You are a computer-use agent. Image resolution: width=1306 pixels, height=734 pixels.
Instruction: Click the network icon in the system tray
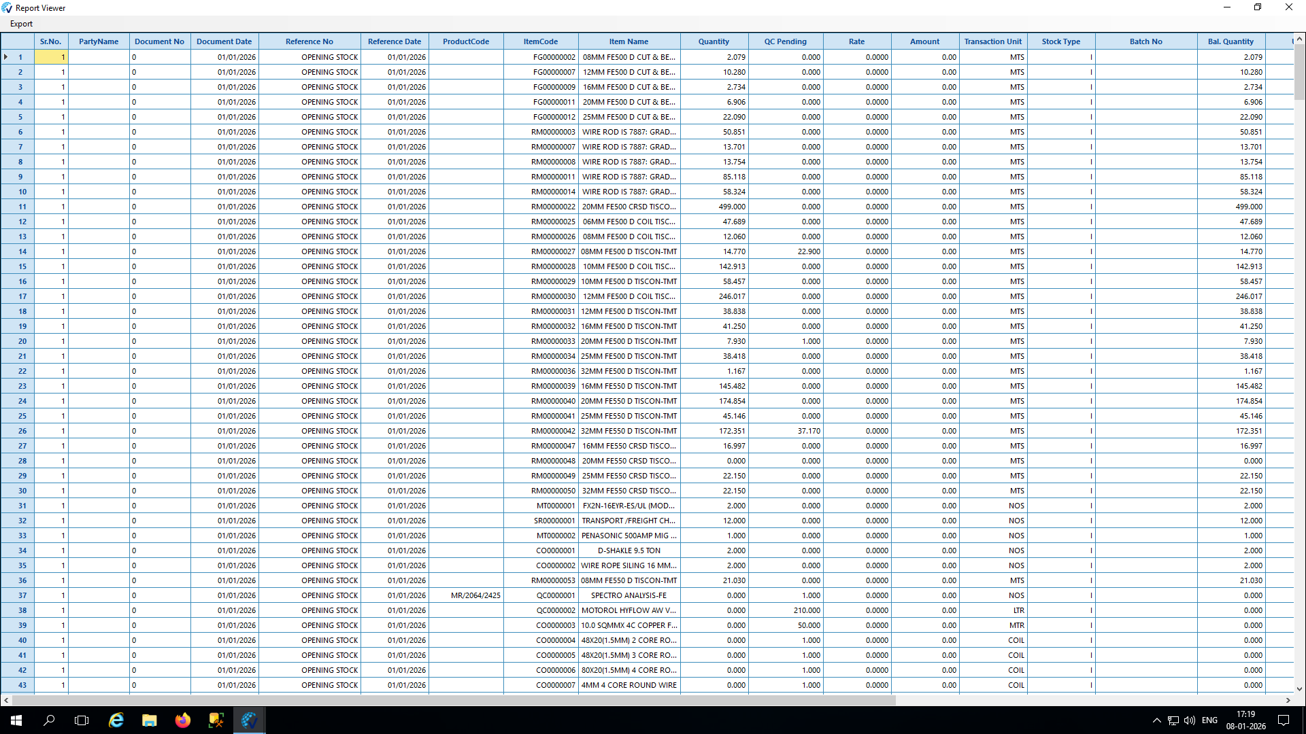pyautogui.click(x=1173, y=720)
